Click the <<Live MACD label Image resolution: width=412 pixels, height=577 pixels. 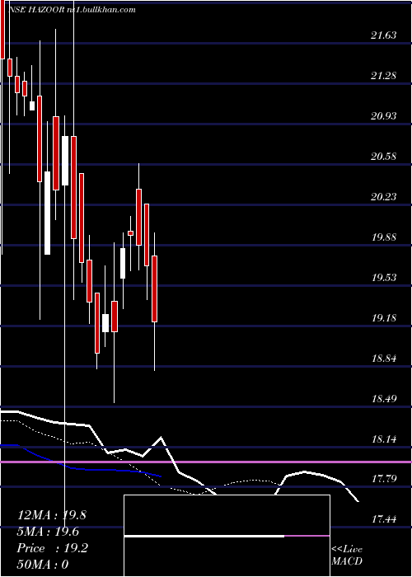[x=347, y=555]
